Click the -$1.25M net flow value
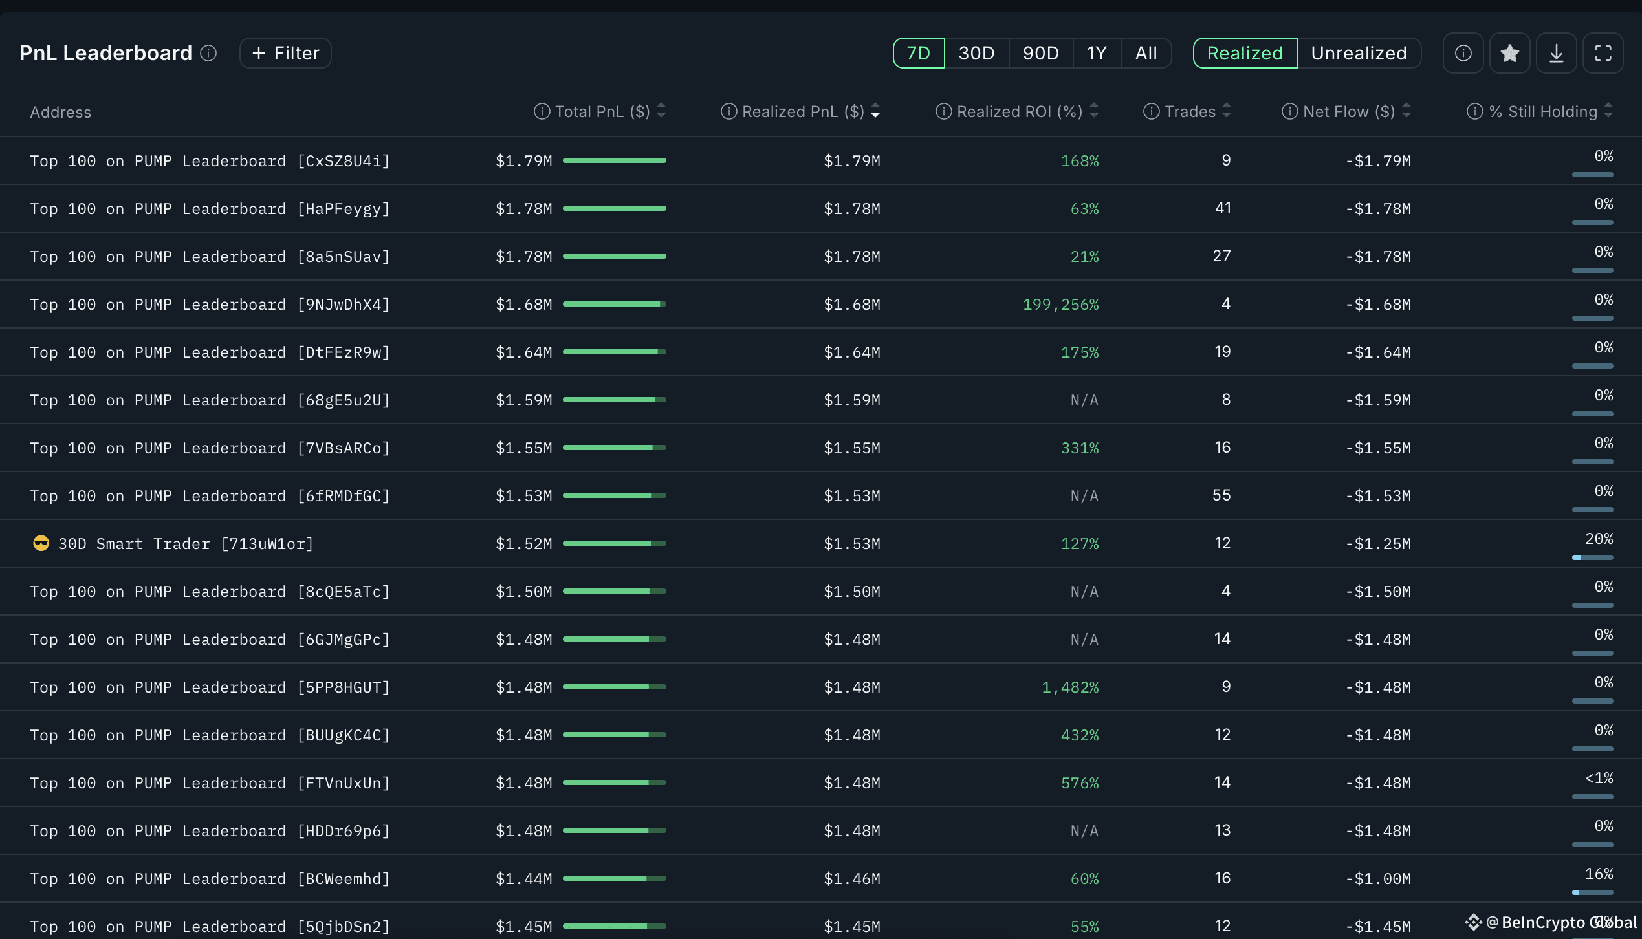Screen dimensions: 1642x939 (1378, 543)
